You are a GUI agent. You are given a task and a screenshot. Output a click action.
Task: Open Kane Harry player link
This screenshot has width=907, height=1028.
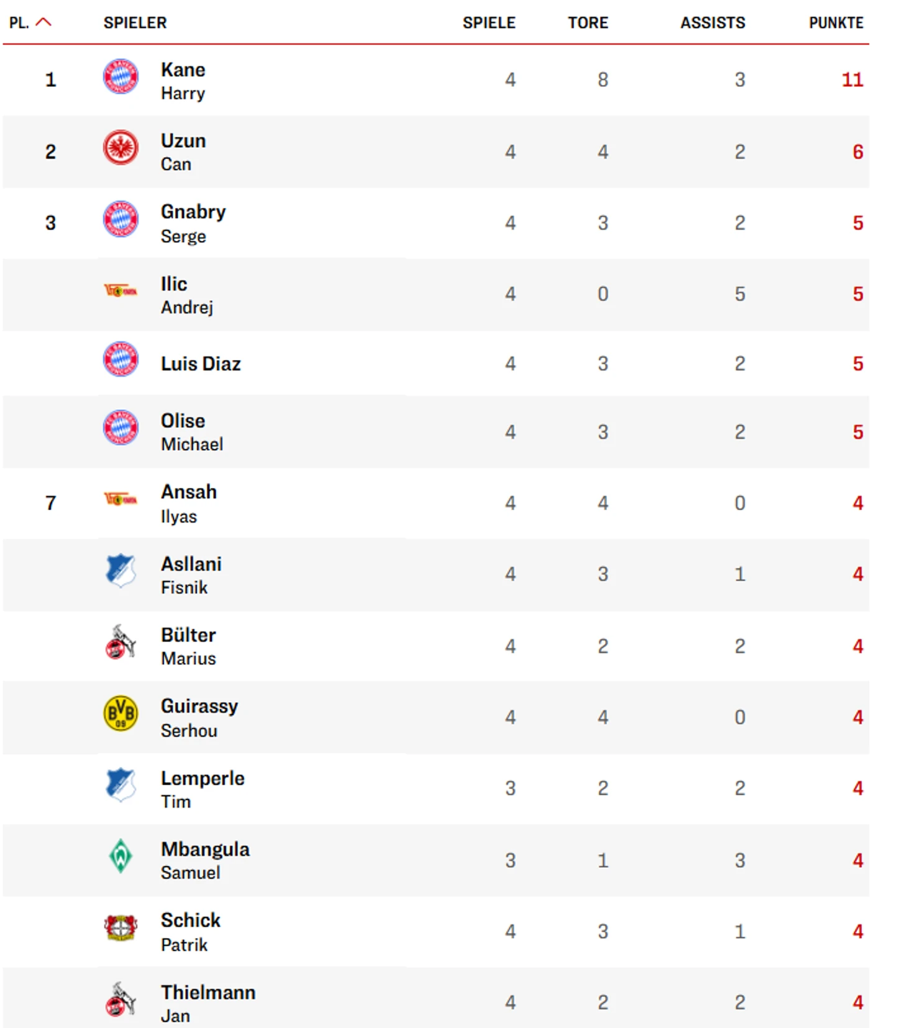tap(183, 81)
